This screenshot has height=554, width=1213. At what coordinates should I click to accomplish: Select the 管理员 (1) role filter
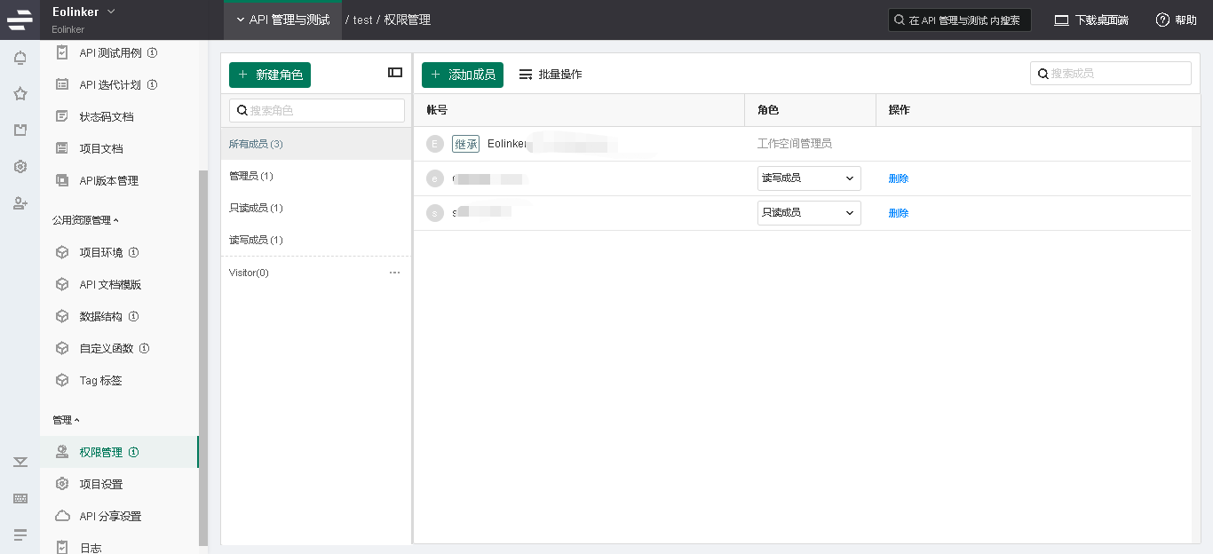pos(251,176)
